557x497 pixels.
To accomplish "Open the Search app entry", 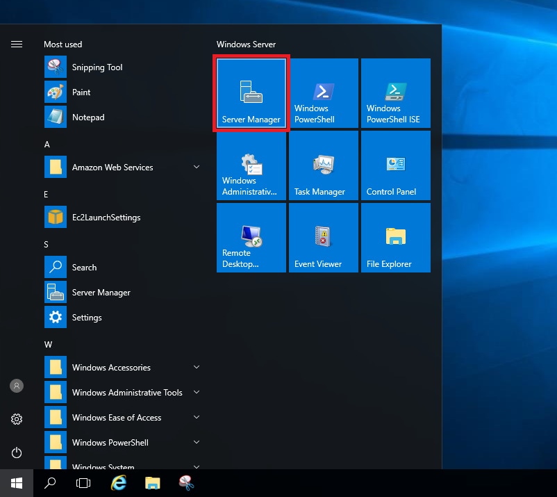I will (122, 267).
